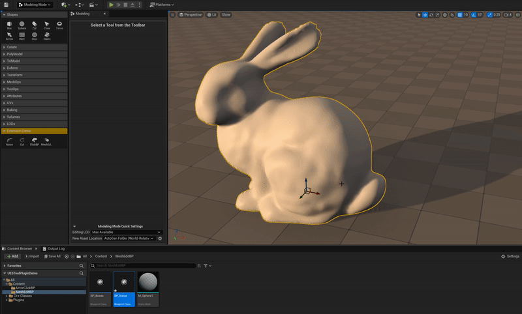Expand the Create section
The width and height of the screenshot is (522, 314).
(x=35, y=47)
